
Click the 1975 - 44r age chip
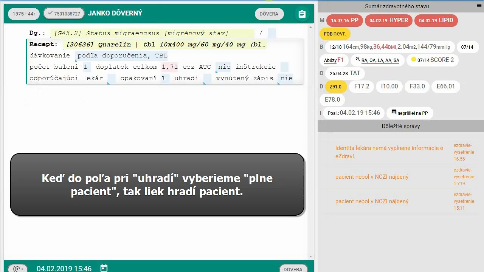click(x=24, y=14)
